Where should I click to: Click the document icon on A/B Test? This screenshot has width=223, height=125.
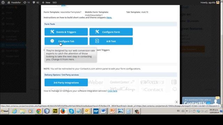97,41
